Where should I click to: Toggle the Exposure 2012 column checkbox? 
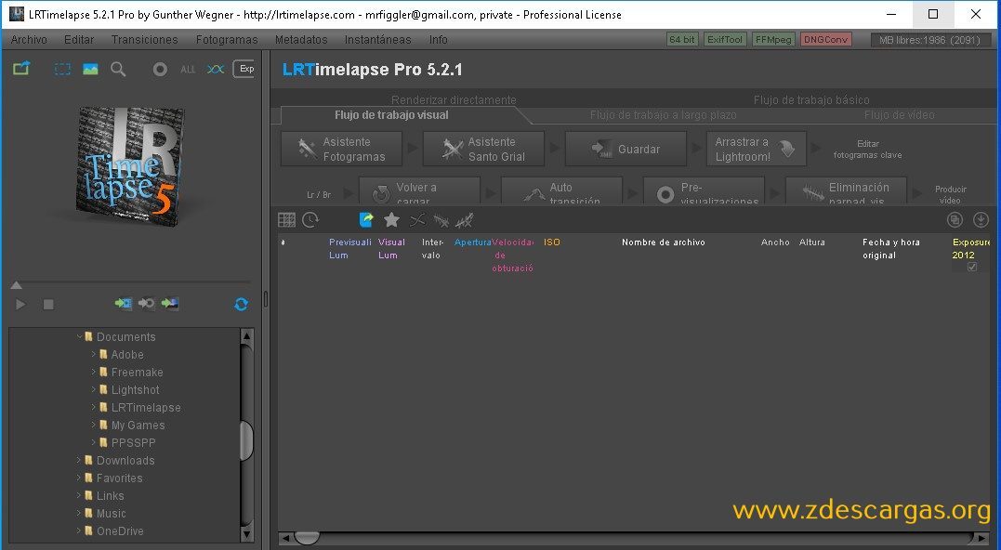click(x=971, y=267)
